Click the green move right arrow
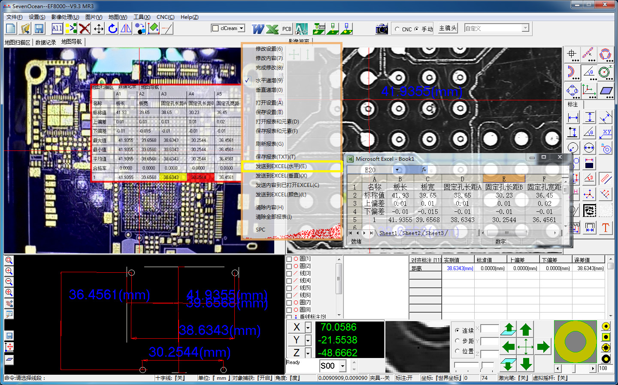This screenshot has width=618, height=385. click(543, 346)
